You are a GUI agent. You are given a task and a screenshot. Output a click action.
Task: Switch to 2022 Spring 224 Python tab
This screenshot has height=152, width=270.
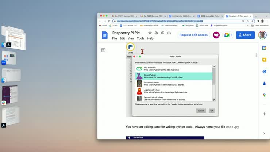209,16
